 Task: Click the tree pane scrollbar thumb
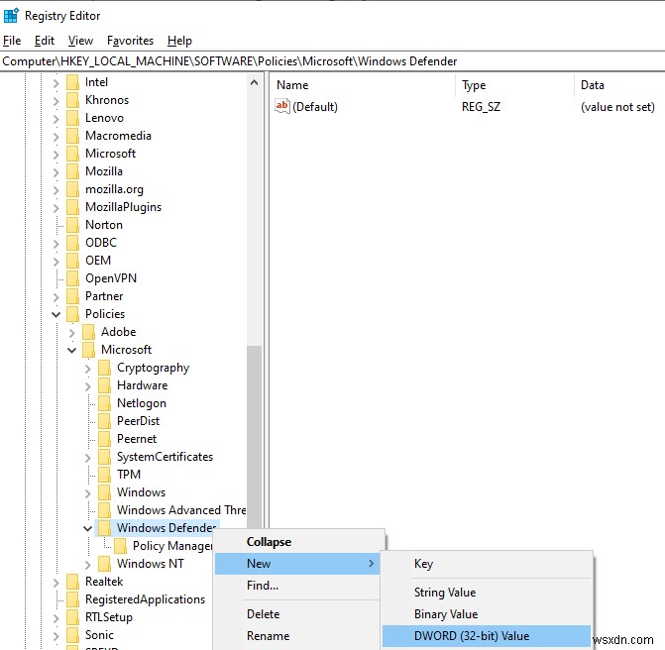coord(254,437)
